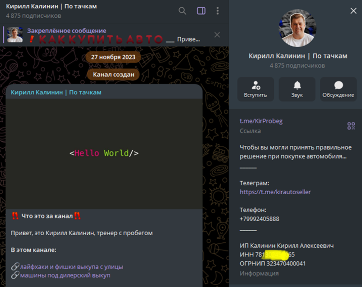
Task: Click the 27 ноября 2023 date badge
Action: (113, 57)
